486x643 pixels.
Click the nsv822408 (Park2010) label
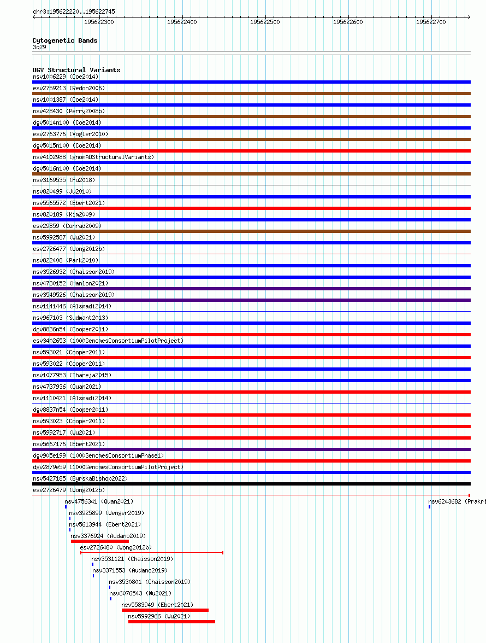(66, 260)
